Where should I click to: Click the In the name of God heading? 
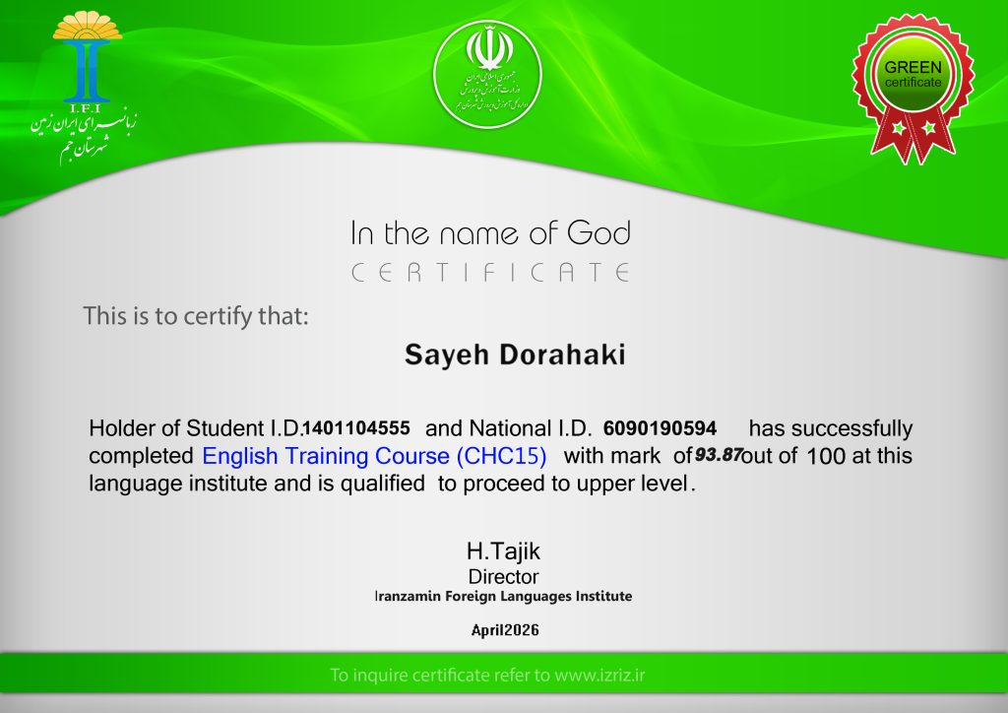(490, 232)
